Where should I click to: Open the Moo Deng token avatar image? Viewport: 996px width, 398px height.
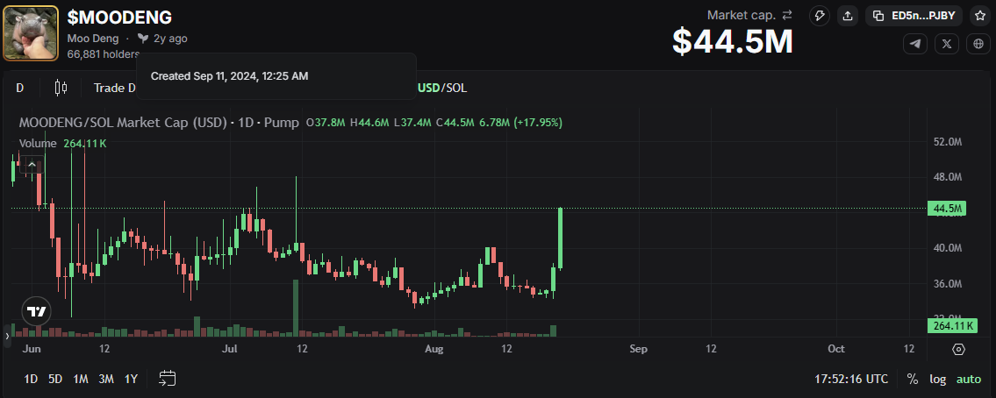click(31, 33)
